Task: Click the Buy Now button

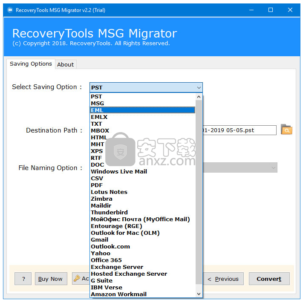Action: [51, 279]
